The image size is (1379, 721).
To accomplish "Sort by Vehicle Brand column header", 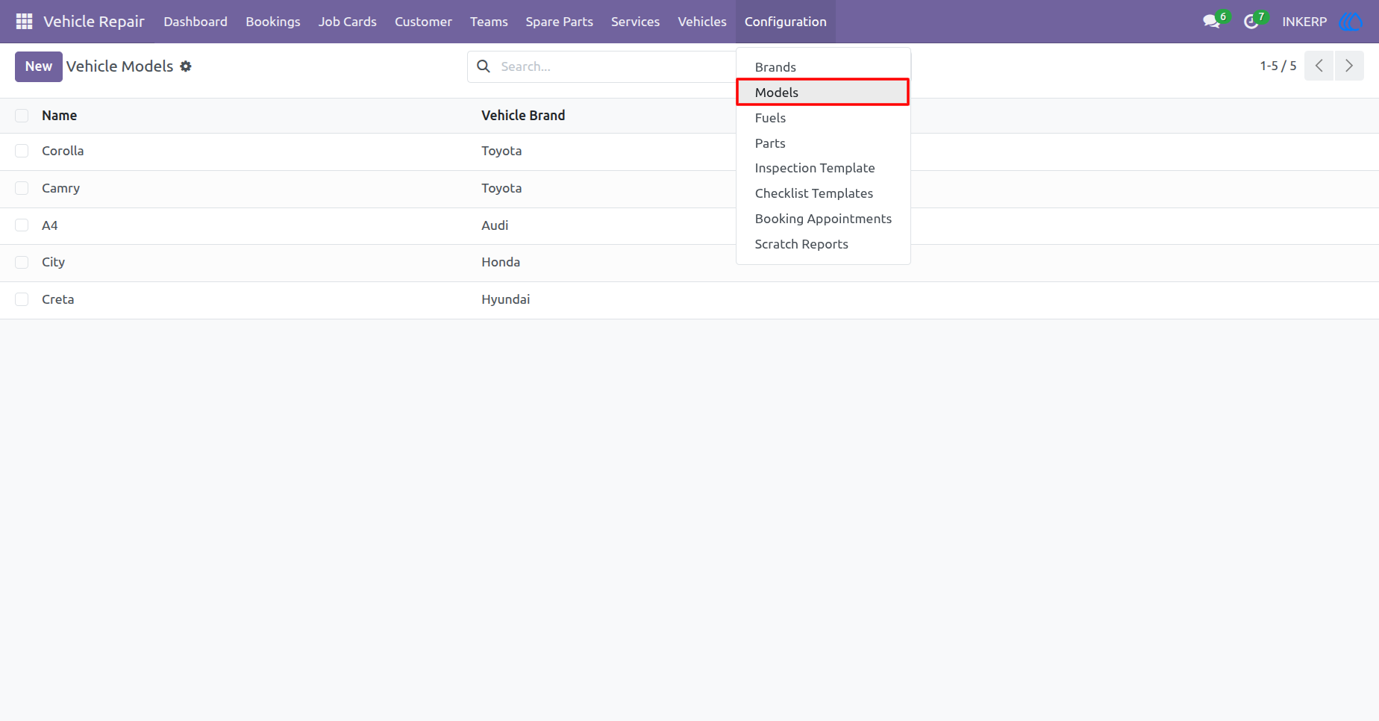I will (x=523, y=116).
